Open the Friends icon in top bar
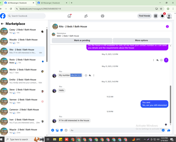The image size is (176, 142). point(86,16)
